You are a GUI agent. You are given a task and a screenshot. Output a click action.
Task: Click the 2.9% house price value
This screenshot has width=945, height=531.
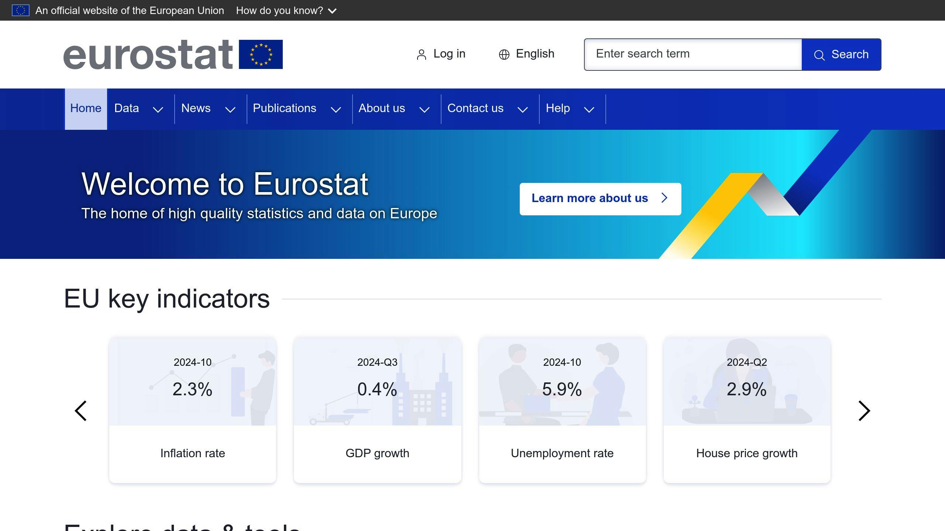(747, 389)
